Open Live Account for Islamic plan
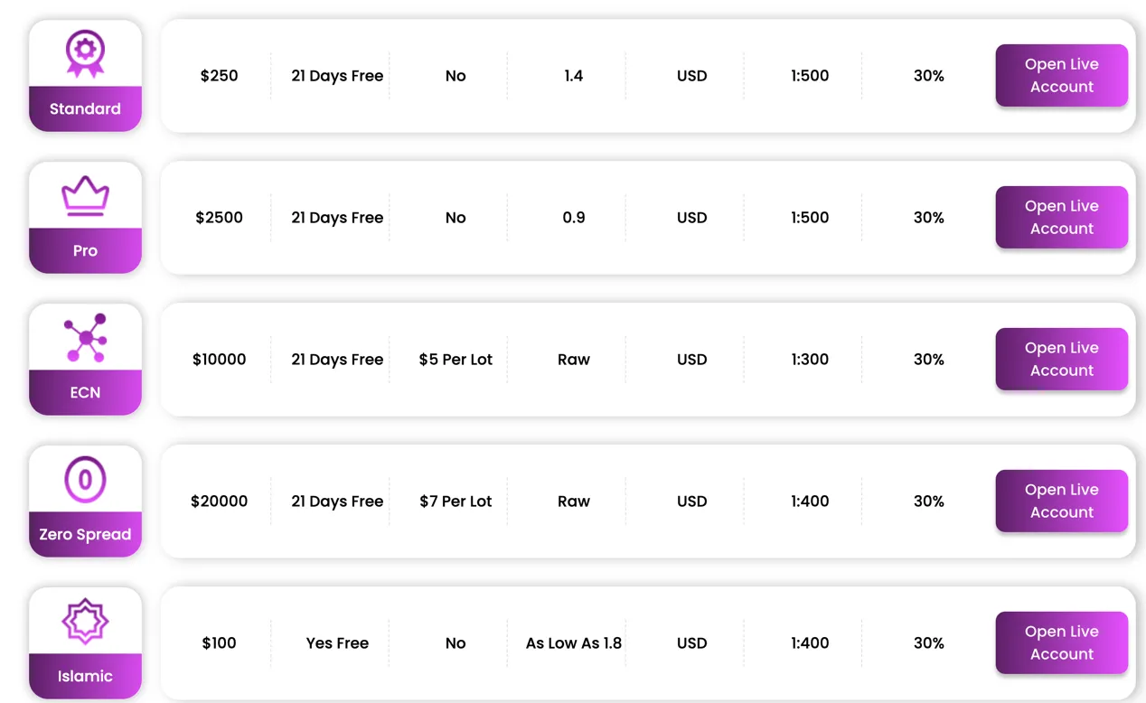1146x703 pixels. (1062, 643)
